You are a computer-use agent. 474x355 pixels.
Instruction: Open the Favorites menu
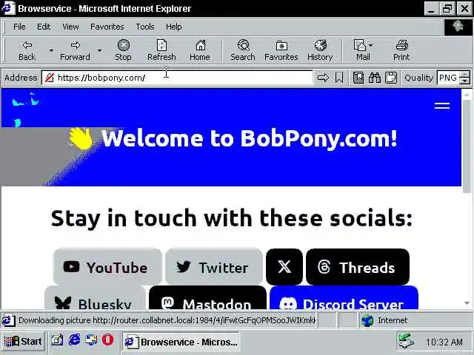click(107, 27)
